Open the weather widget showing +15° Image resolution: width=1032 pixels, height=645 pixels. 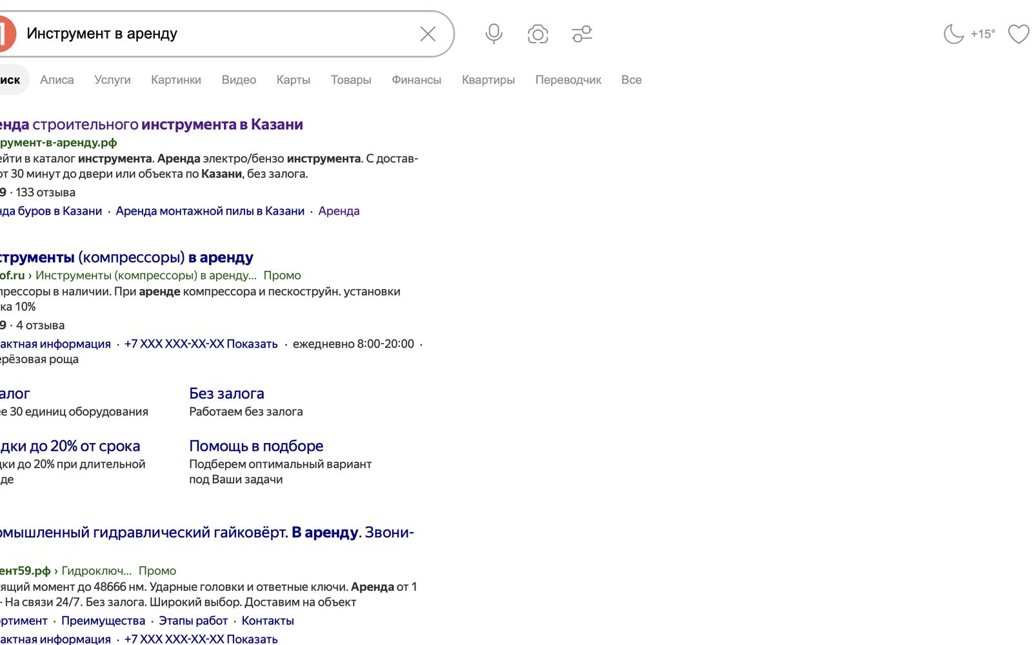pos(969,34)
